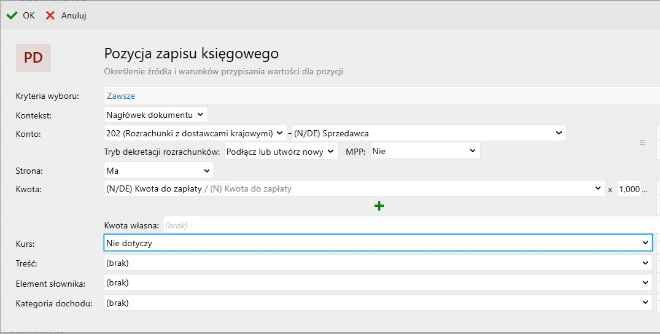Expand the Kwota do zapłaty dropdown
Image resolution: width=660 pixels, height=334 pixels.
coord(354,189)
